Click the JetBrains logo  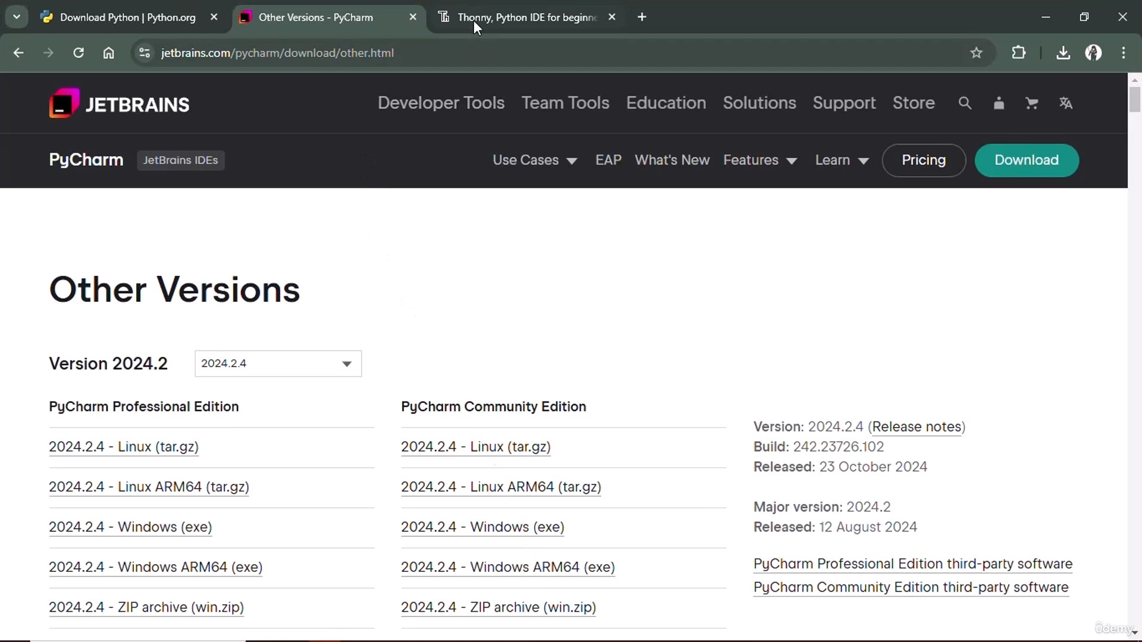click(119, 103)
